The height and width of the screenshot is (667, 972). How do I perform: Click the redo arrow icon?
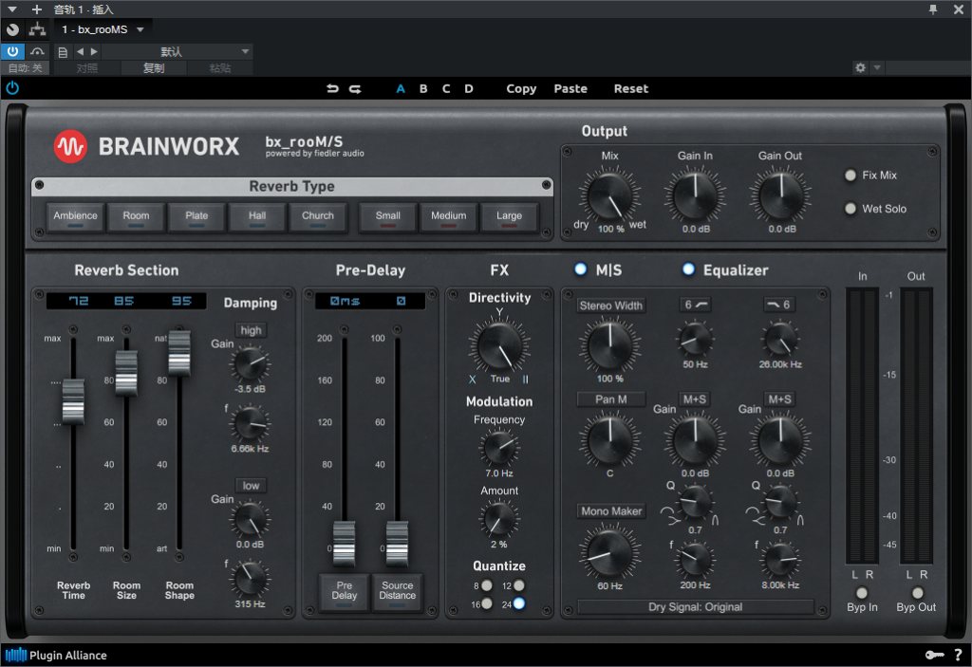pyautogui.click(x=355, y=88)
